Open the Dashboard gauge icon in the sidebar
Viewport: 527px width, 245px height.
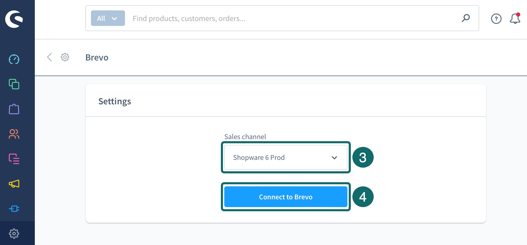tap(14, 59)
